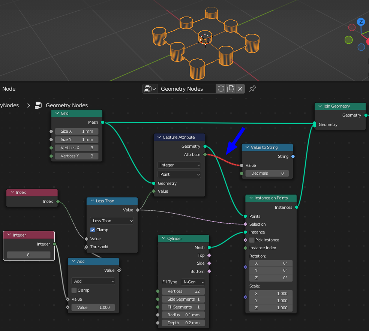Image resolution: width=369 pixels, height=331 pixels.
Task: Click the Geometry Nodes breadcrumb label
Action: pyautogui.click(x=67, y=105)
